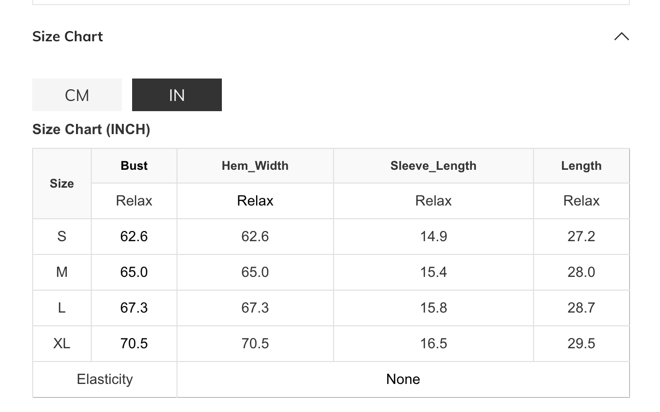Click the 14.9 sleeve length value
Image resolution: width=660 pixels, height=412 pixels.
[x=433, y=237]
